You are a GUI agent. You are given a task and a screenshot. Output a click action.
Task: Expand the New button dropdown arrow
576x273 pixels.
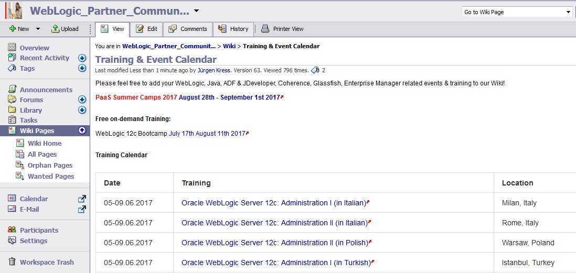coord(38,29)
